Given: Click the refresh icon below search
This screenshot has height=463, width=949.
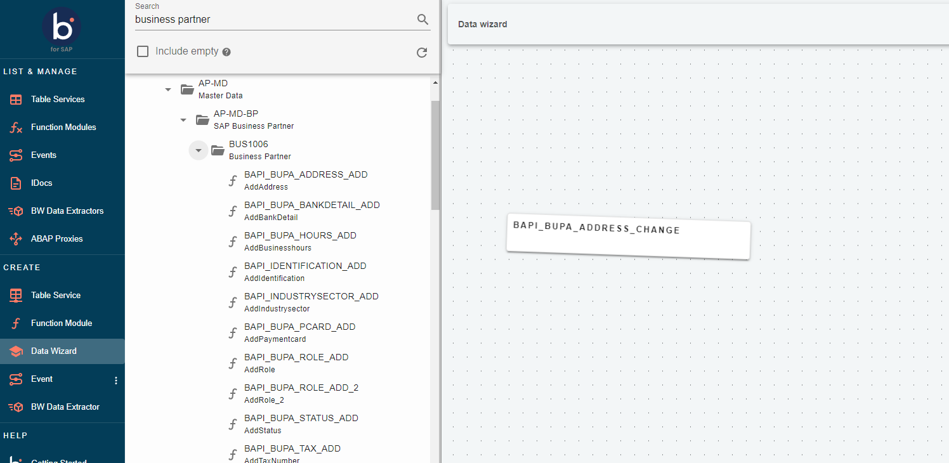Looking at the screenshot, I should [x=422, y=53].
